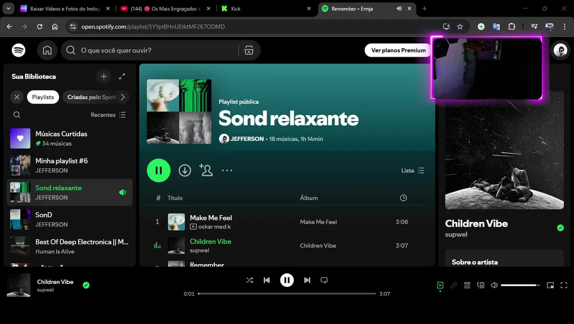Click the 'Remember' track row
The width and height of the screenshot is (574, 324).
point(287,265)
